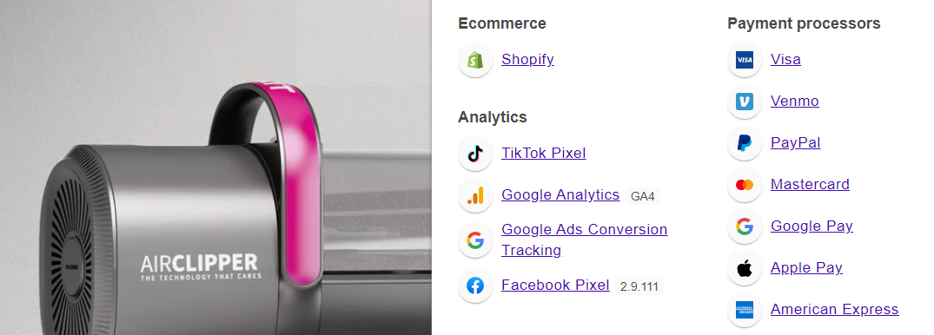Image resolution: width=934 pixels, height=335 pixels.
Task: Follow the Google Analytics link
Action: click(x=560, y=195)
